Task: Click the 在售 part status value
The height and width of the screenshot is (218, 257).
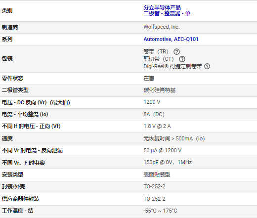Action: (x=149, y=78)
